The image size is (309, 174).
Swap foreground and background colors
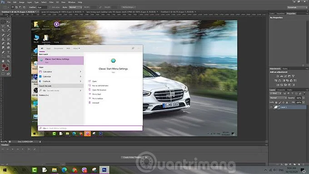tap(8, 65)
